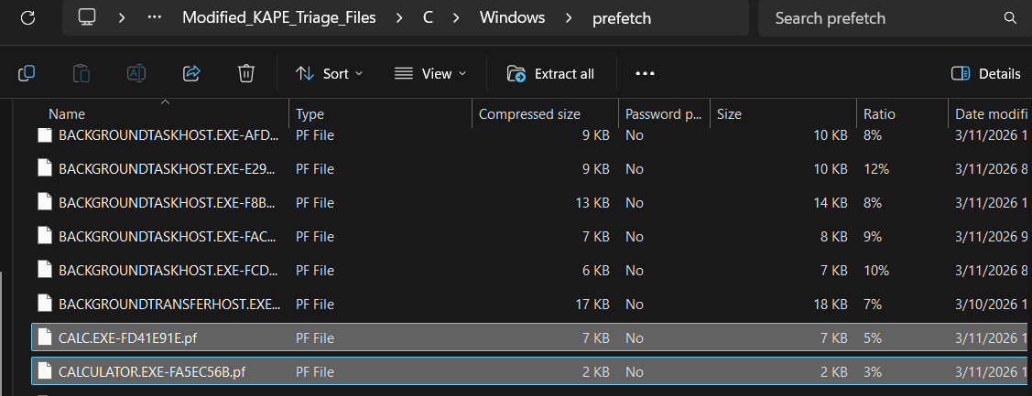
Task: Navigate to Modified_KAPE_Triage_Files breadcrumb
Action: tap(279, 18)
